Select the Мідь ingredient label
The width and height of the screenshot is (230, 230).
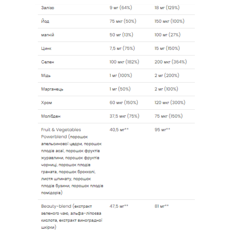tap(46, 75)
